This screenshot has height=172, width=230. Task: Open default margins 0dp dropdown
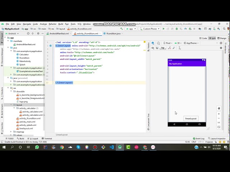pyautogui.click(x=163, y=48)
